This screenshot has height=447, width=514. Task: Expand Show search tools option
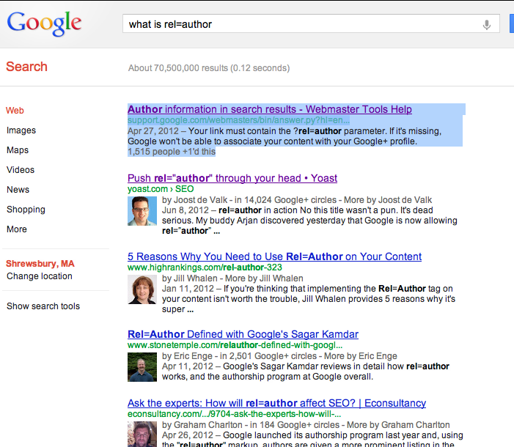point(43,306)
